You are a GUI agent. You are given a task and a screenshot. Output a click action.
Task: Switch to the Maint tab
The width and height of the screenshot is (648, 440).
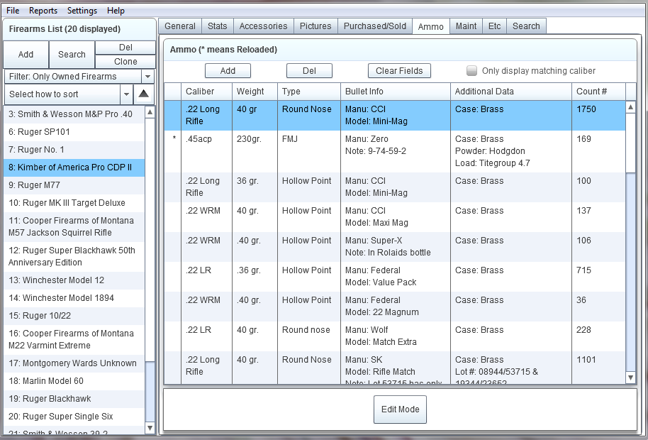[x=466, y=26]
